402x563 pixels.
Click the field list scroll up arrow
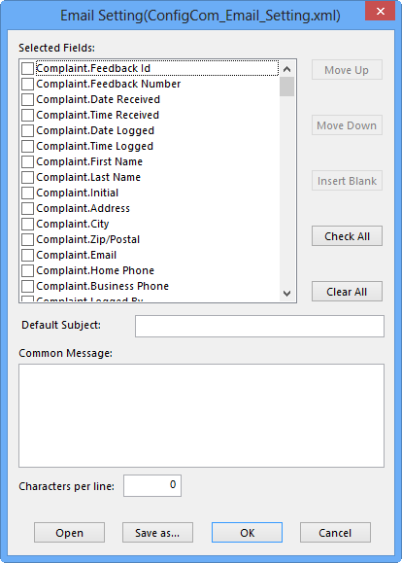click(286, 69)
